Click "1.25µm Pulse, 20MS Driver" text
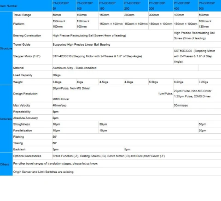Viewport: 221px width, 201px height. [192, 96]
